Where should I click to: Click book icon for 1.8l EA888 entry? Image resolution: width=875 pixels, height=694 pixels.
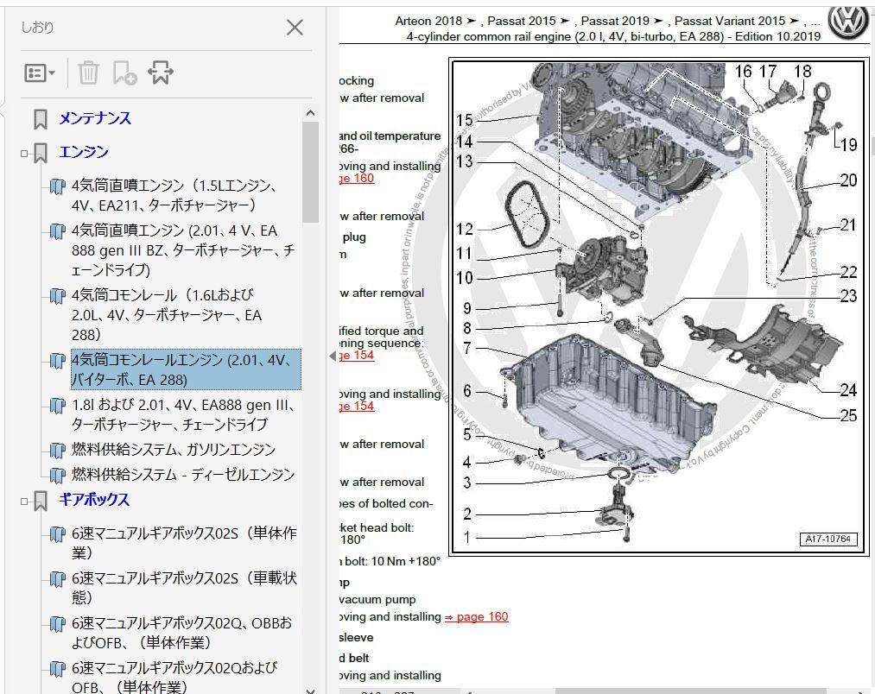click(58, 405)
